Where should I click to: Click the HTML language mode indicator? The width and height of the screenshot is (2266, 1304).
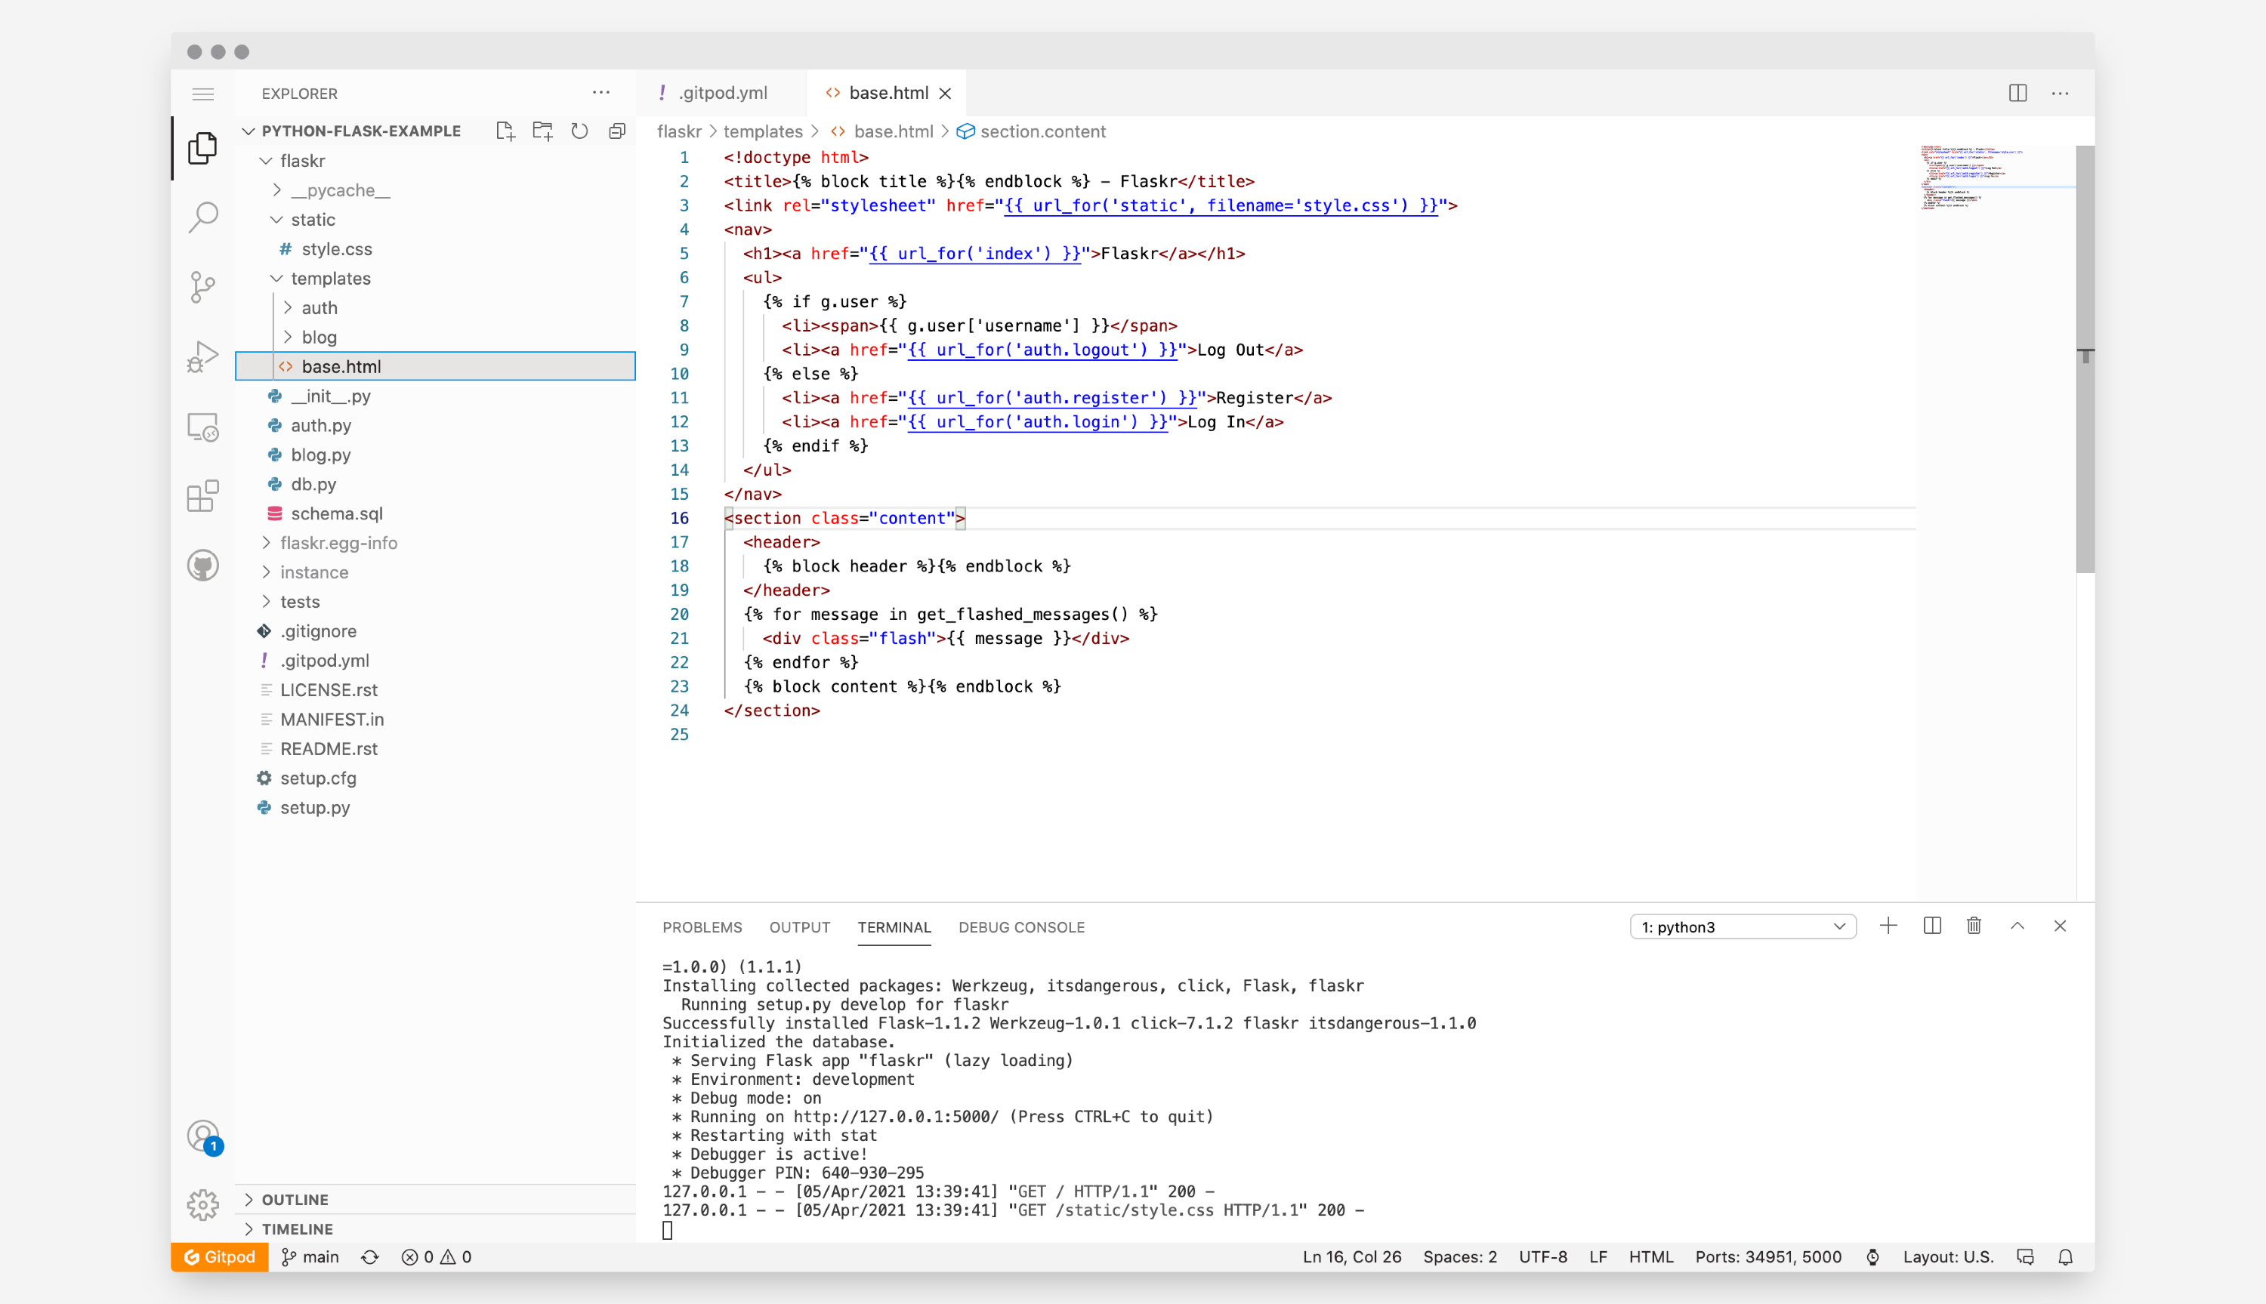(x=1650, y=1256)
